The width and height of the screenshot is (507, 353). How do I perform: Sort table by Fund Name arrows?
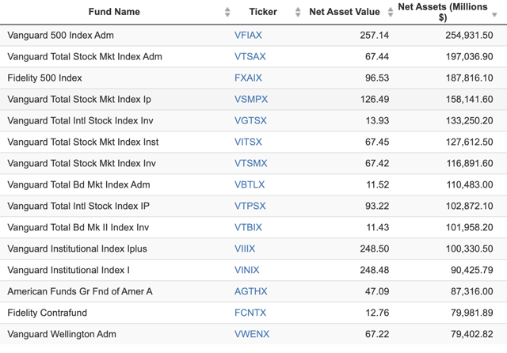pyautogui.click(x=227, y=12)
